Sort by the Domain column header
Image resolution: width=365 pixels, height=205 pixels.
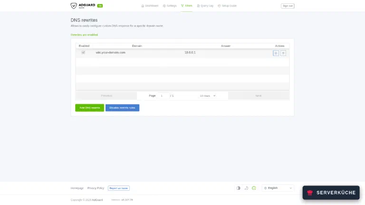[137, 46]
